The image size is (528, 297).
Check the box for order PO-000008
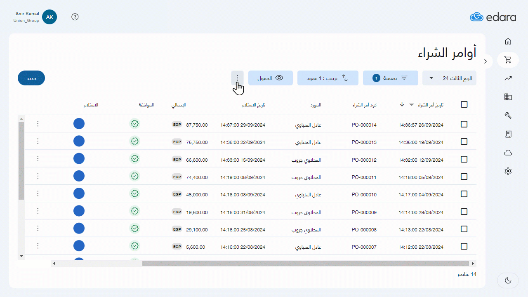[464, 229]
